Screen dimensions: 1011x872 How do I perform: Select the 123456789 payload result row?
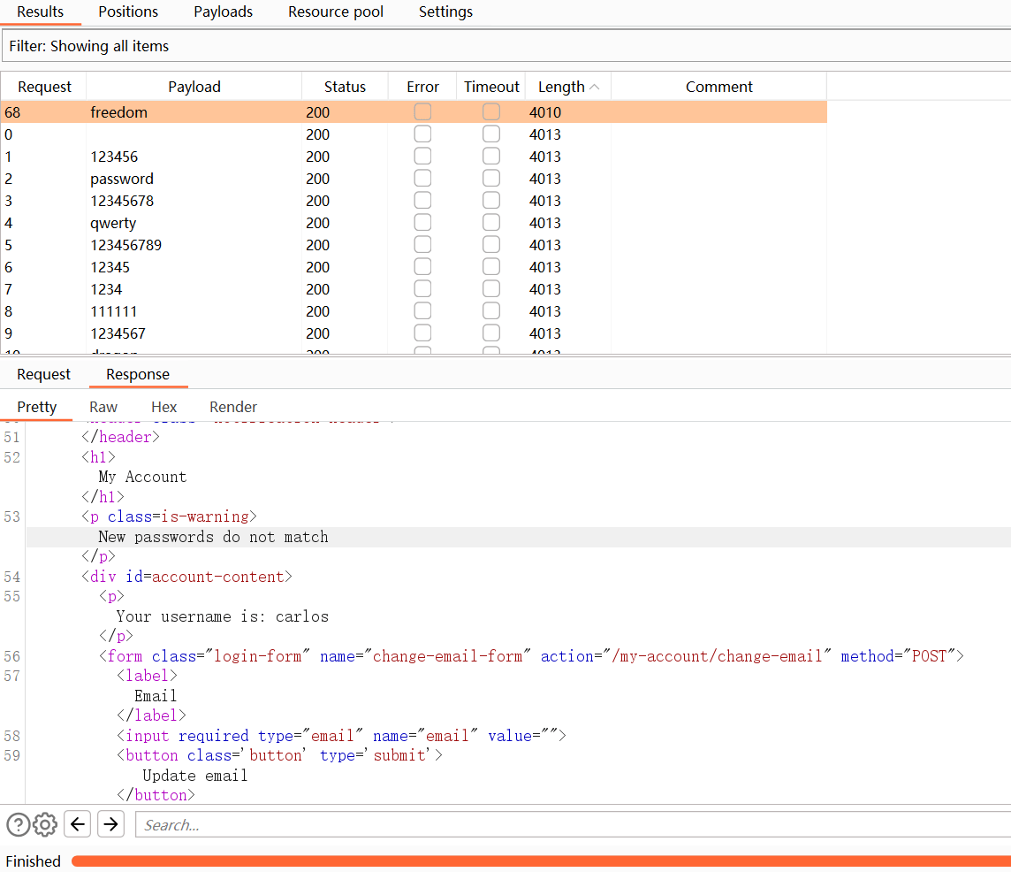pos(125,245)
